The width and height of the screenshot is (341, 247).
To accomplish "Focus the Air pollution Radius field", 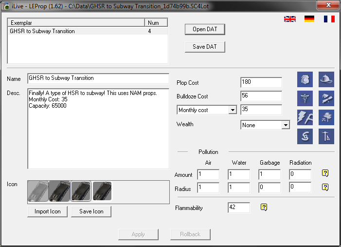I will [x=208, y=188].
